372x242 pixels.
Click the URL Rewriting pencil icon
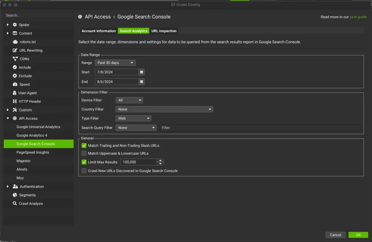point(15,50)
